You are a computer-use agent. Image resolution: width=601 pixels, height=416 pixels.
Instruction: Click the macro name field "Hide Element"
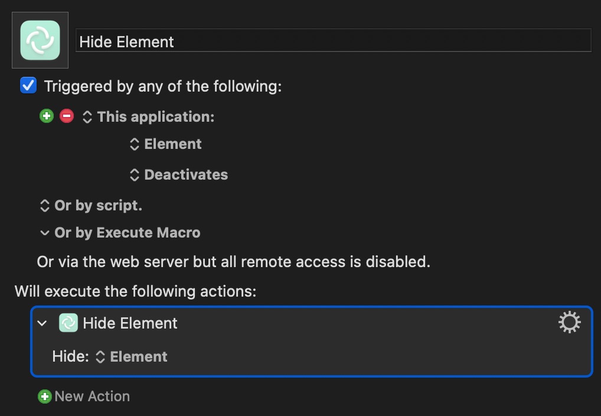333,42
